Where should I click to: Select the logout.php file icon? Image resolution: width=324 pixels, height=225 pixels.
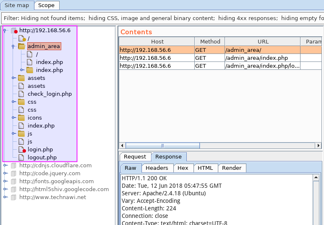point(21,158)
